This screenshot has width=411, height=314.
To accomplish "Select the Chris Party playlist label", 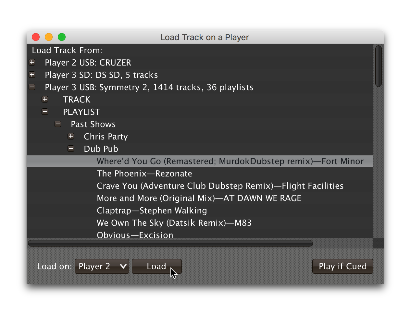I will [x=106, y=137].
